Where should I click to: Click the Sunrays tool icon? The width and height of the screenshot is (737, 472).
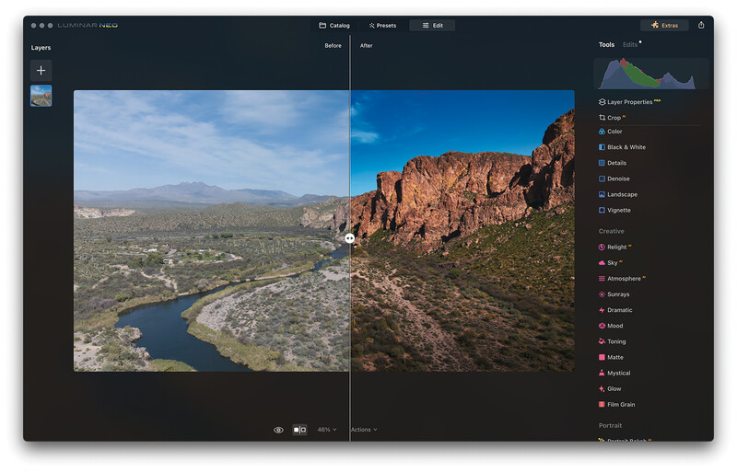tap(602, 294)
